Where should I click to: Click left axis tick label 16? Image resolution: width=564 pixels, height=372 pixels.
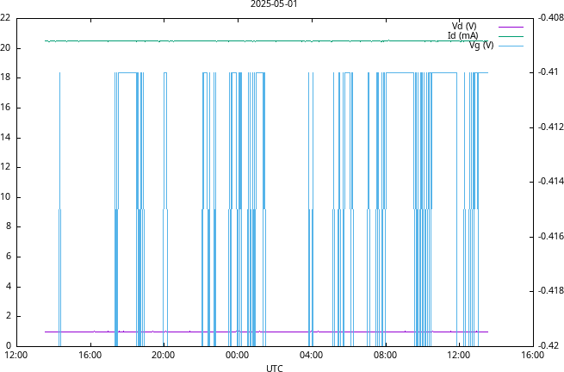pos(4,108)
